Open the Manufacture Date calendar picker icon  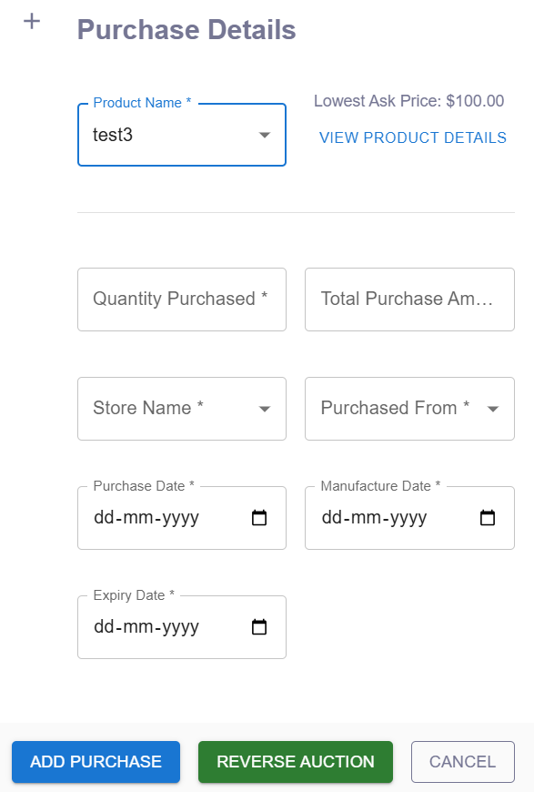pyautogui.click(x=487, y=518)
